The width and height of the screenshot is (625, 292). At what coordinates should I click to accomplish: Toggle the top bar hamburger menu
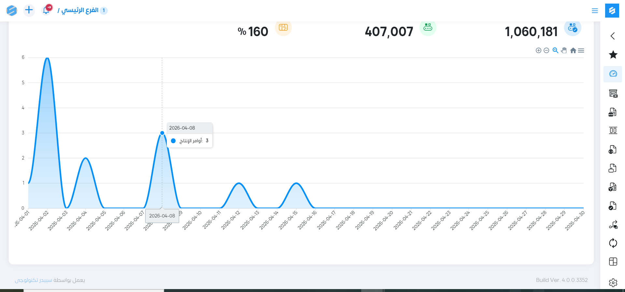pyautogui.click(x=595, y=11)
